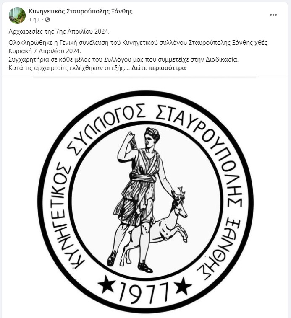Viewport: 291px width, 318px height.
Task: Click the left star in the emblem
Action: (107, 284)
